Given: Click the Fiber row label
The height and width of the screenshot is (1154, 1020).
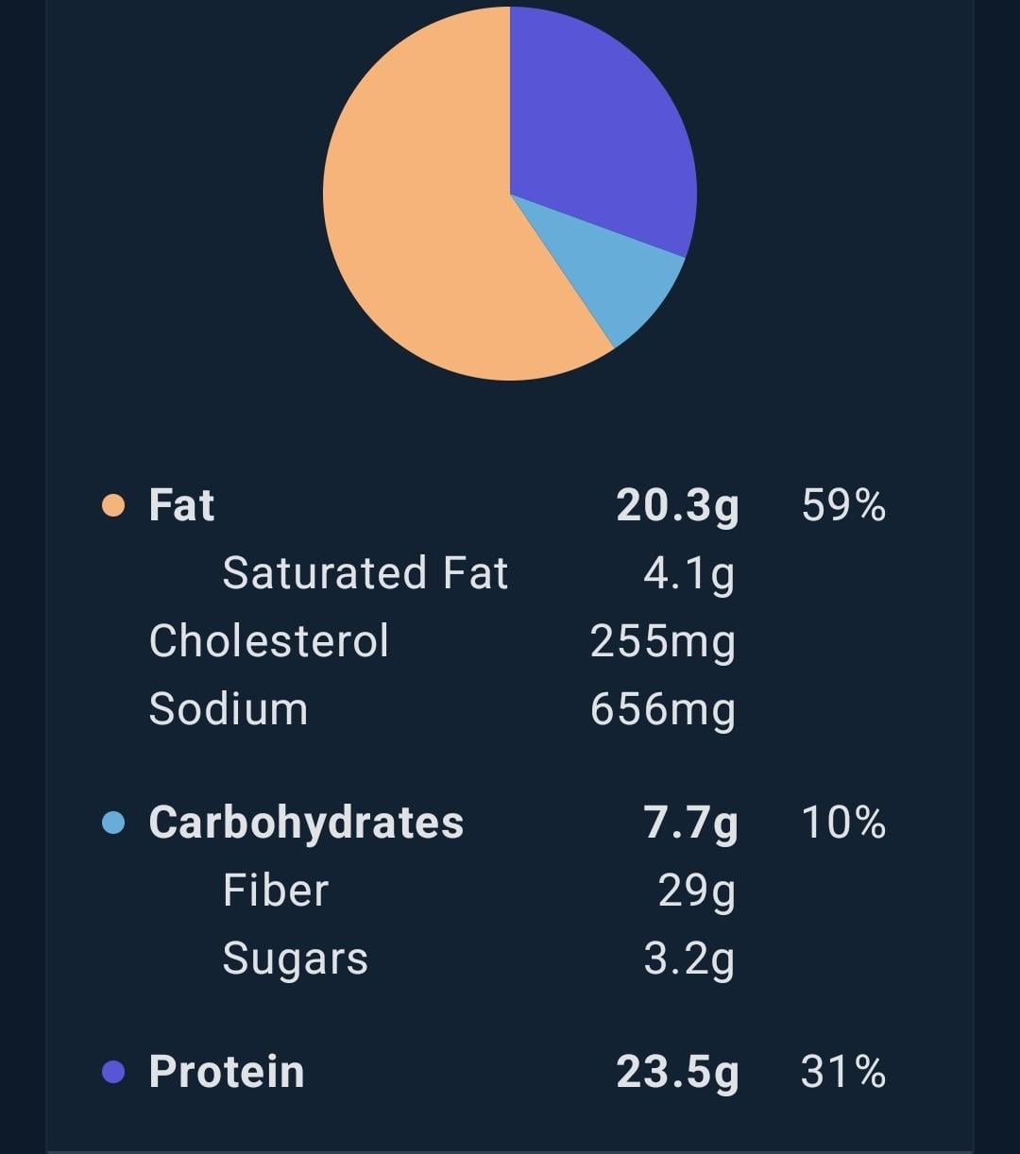Looking at the screenshot, I should pos(276,891).
